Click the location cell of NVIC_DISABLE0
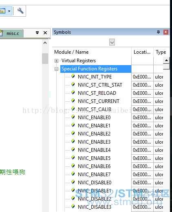The image size is (172, 212). click(142, 183)
